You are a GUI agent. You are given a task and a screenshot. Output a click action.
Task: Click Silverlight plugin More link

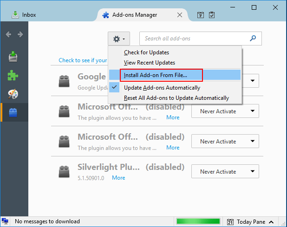tap(118, 178)
